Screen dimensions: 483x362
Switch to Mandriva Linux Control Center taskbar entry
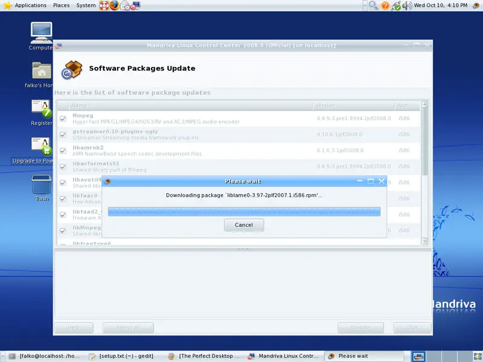pyautogui.click(x=284, y=356)
